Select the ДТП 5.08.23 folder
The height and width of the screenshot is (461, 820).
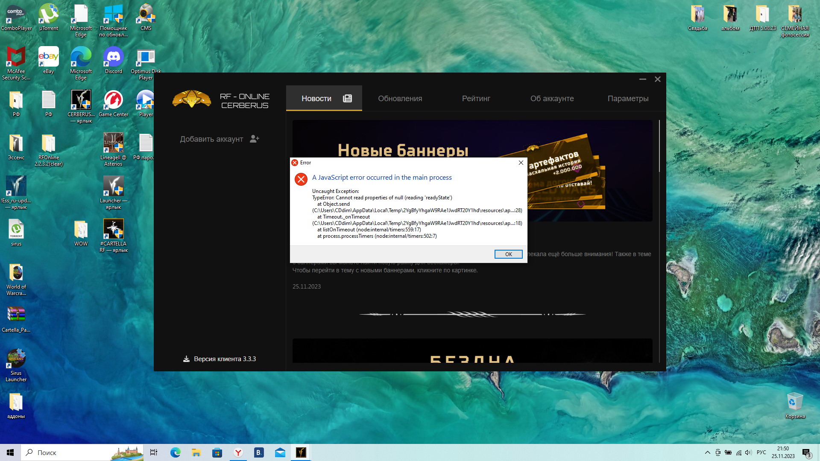click(762, 18)
